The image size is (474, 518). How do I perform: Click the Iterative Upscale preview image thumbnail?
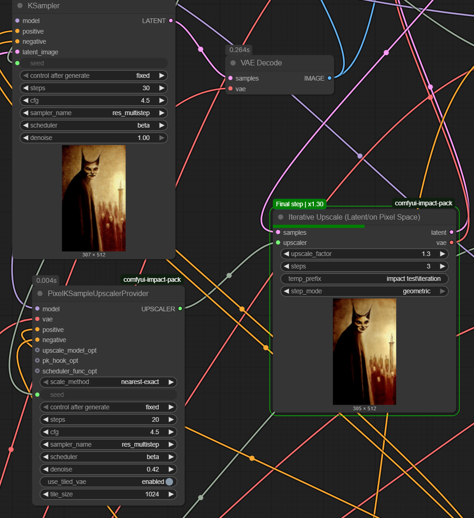coord(364,352)
